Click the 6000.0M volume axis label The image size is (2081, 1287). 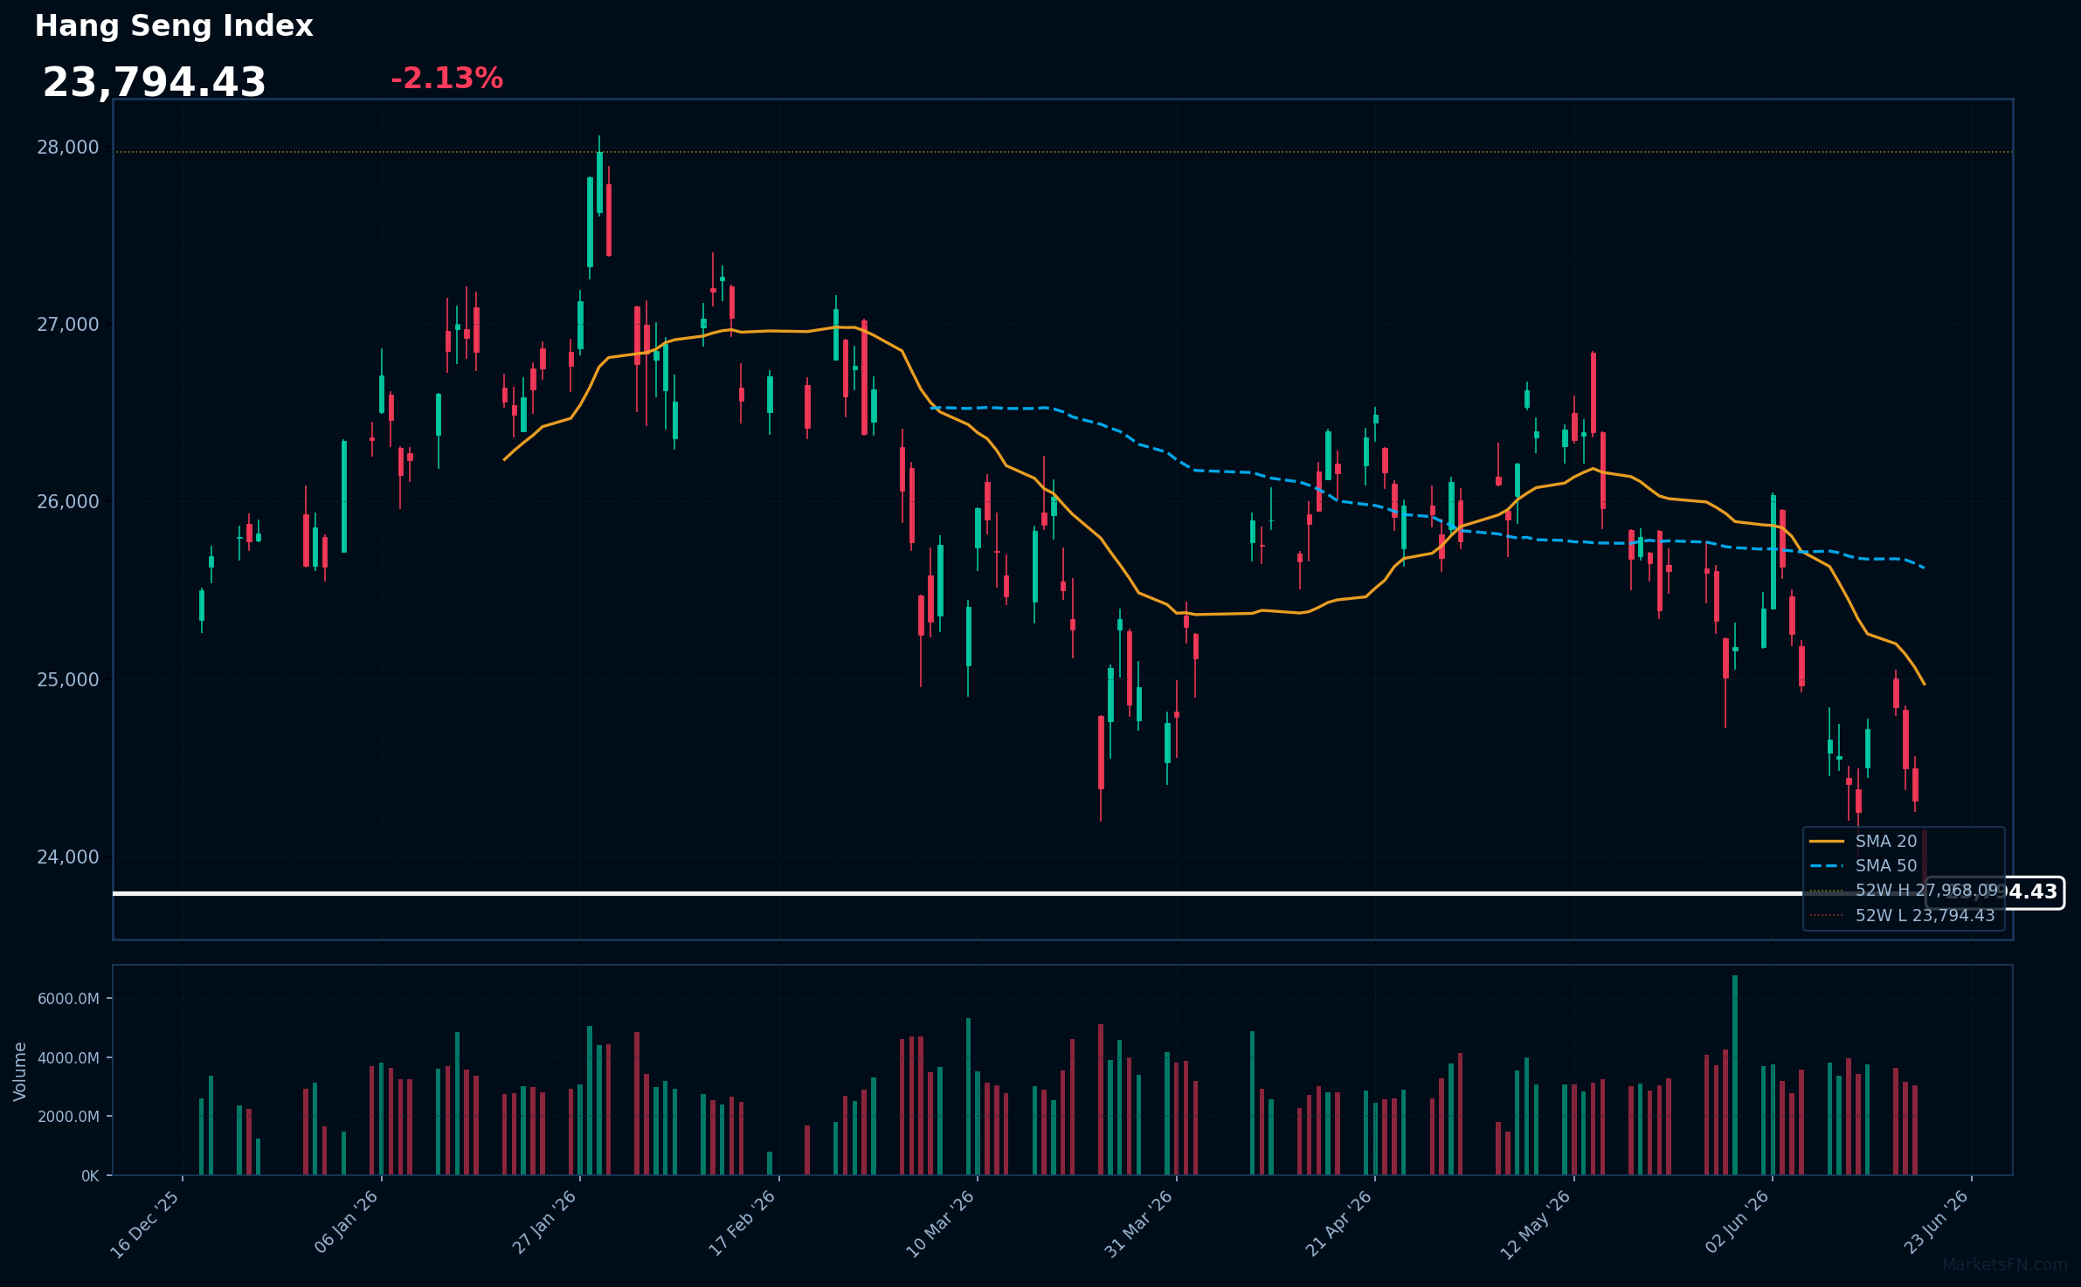68,998
